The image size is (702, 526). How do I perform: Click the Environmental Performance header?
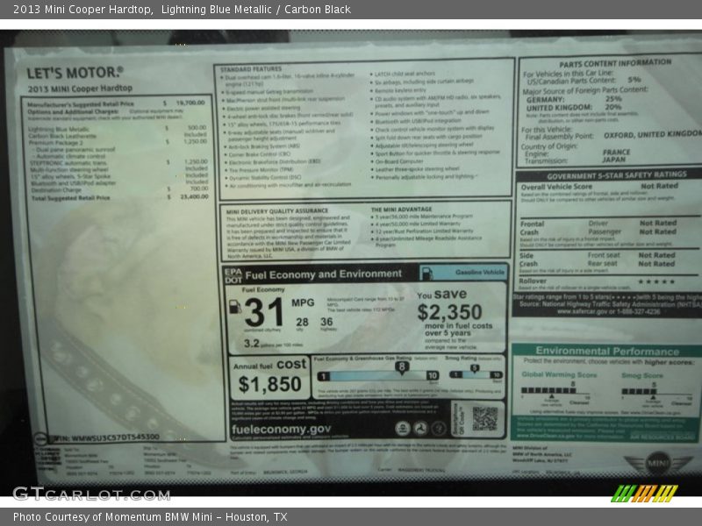point(606,351)
